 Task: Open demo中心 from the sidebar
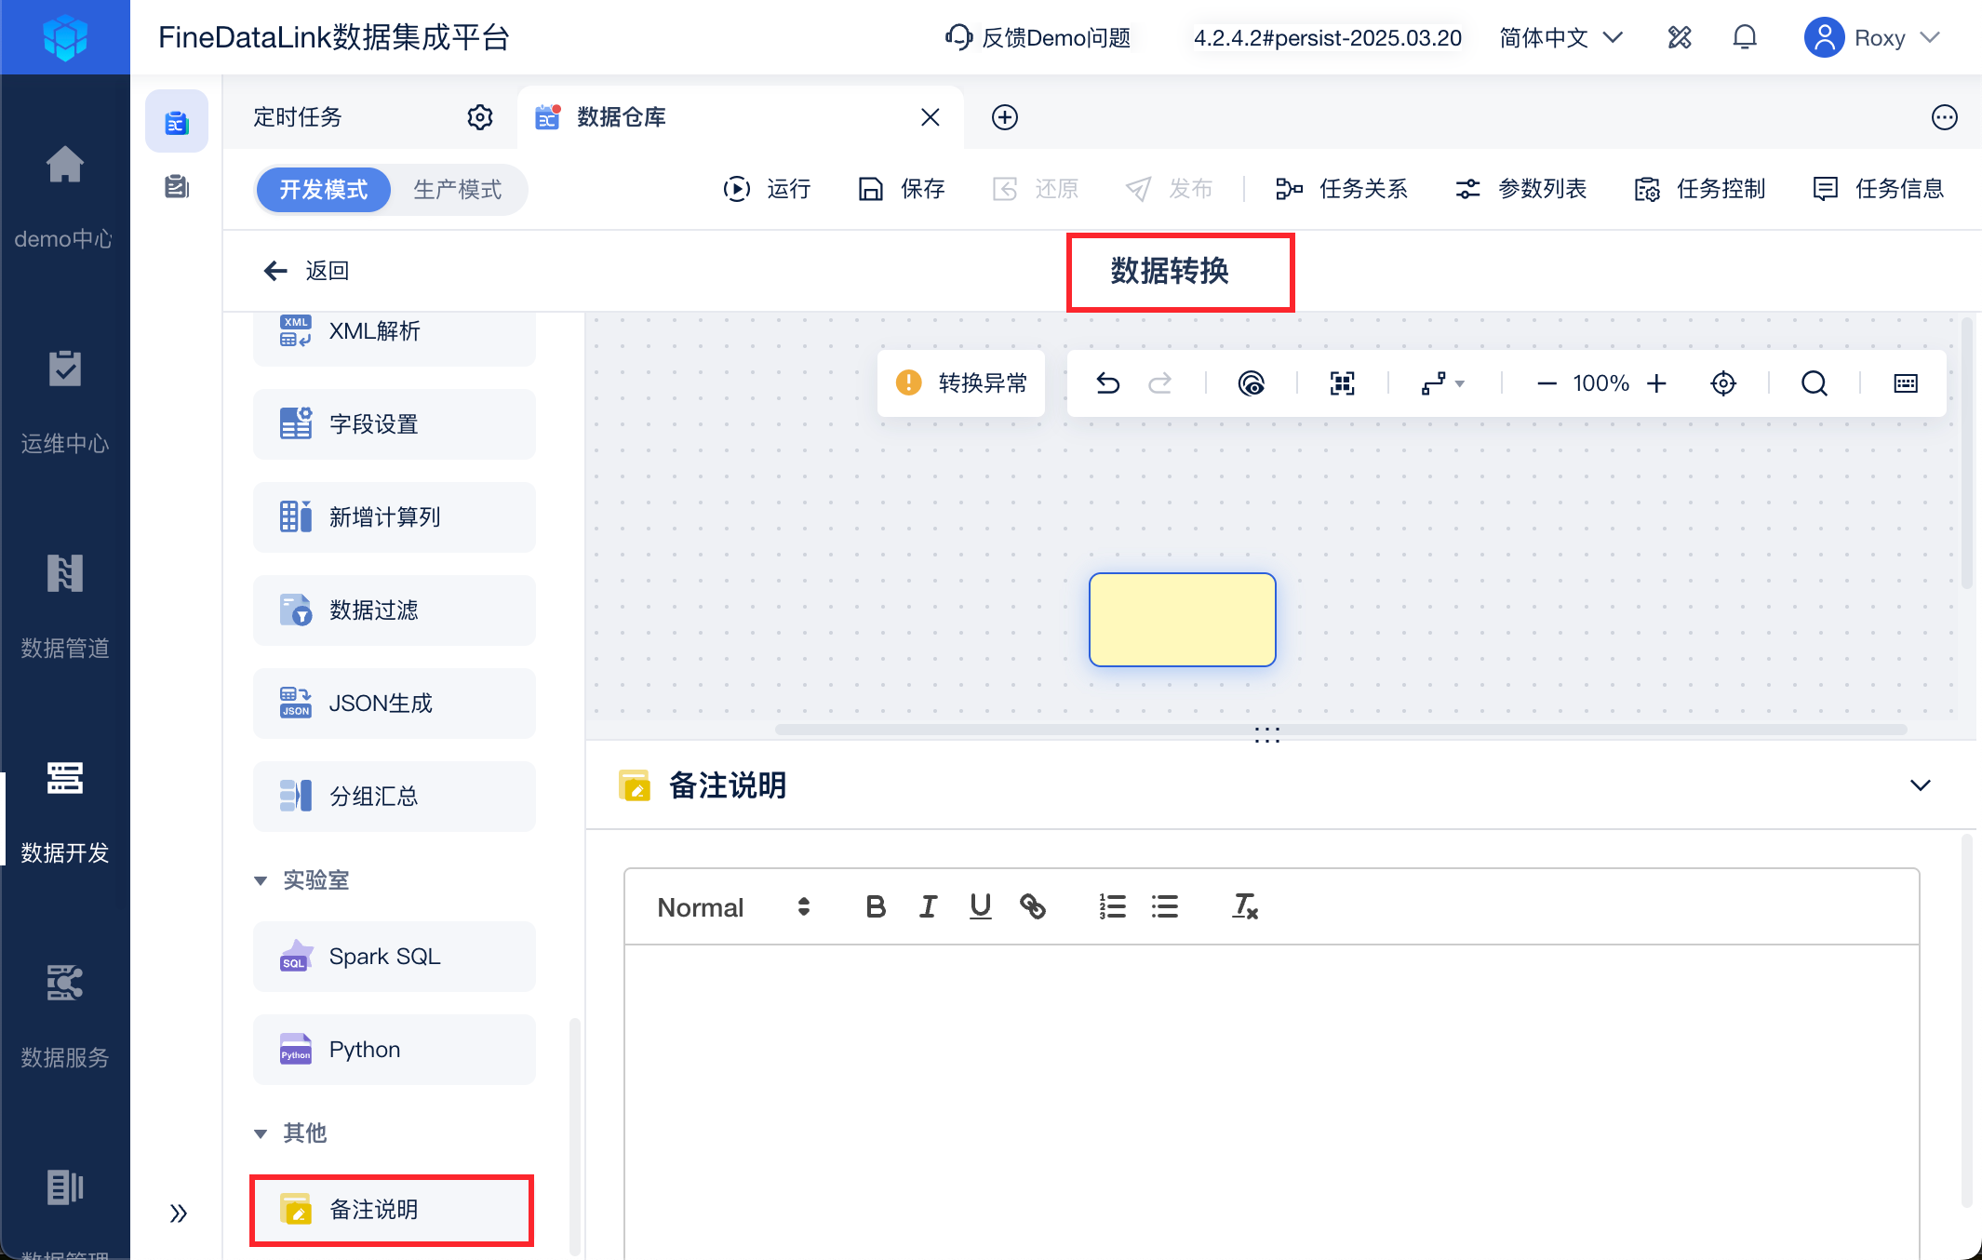[x=64, y=197]
